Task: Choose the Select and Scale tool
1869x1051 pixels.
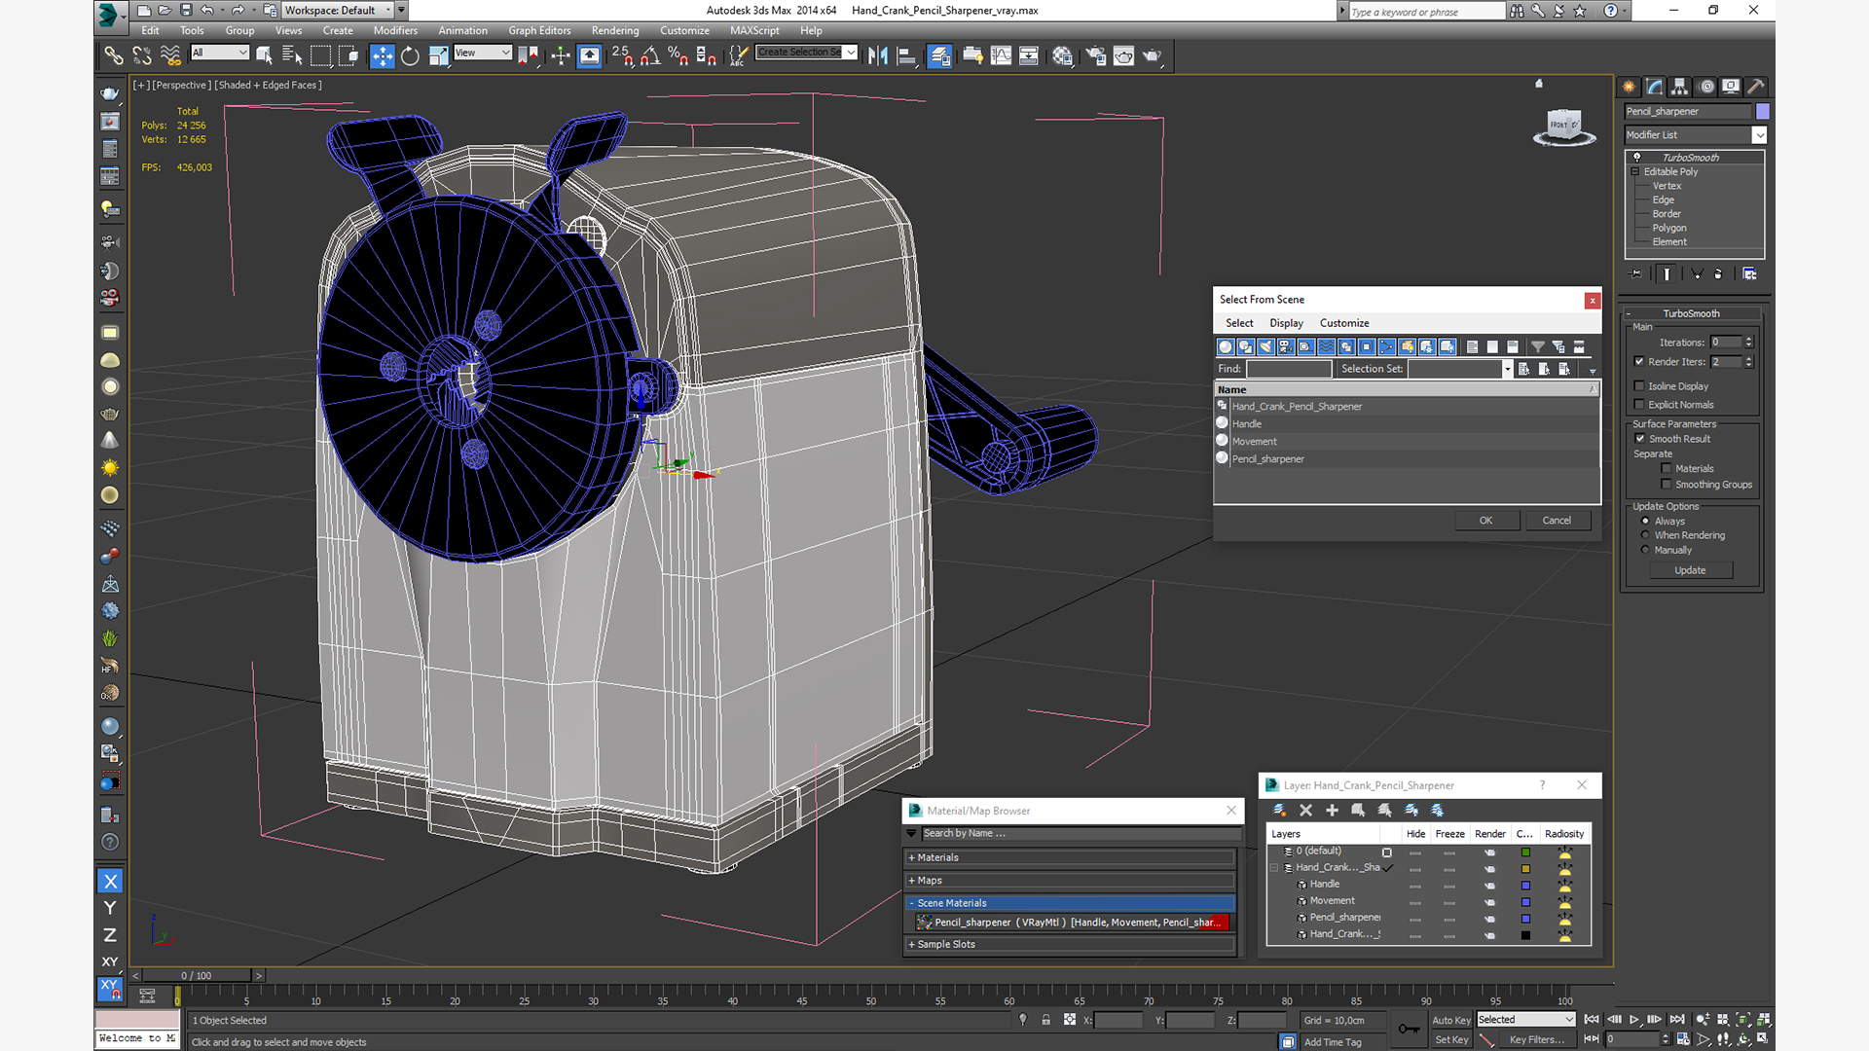Action: pyautogui.click(x=438, y=56)
